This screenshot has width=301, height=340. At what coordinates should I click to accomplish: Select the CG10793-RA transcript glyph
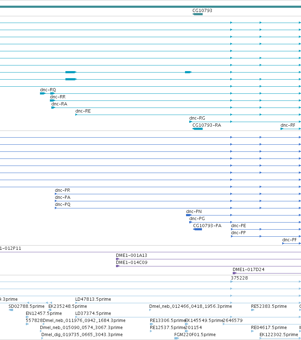(197, 129)
